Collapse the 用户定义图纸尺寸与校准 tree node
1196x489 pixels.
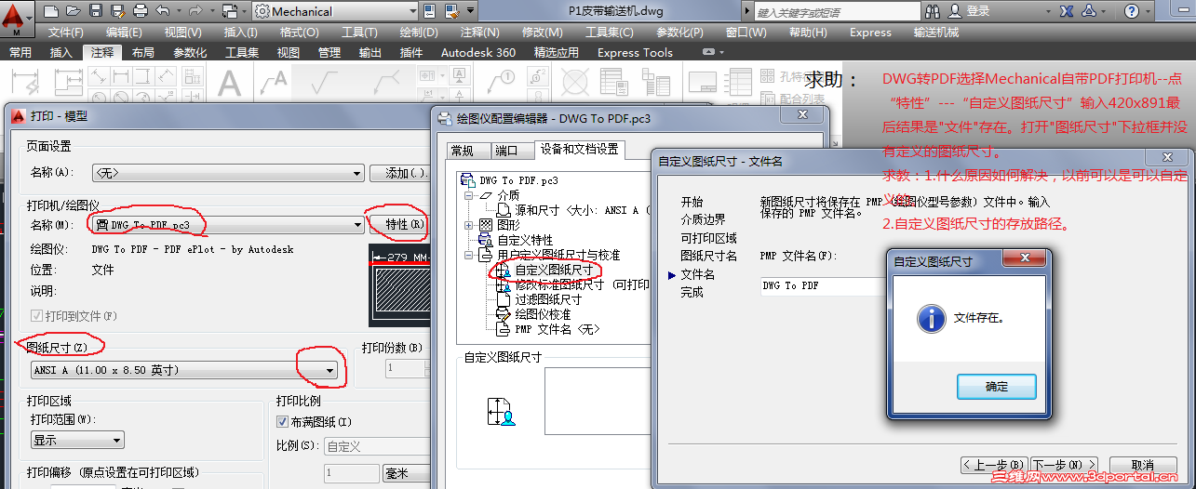[x=469, y=256]
